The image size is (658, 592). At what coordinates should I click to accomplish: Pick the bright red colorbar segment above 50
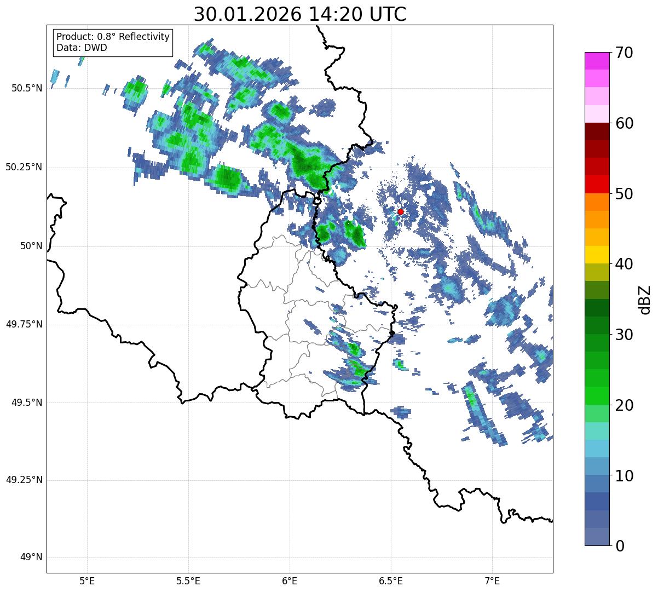[x=597, y=184]
